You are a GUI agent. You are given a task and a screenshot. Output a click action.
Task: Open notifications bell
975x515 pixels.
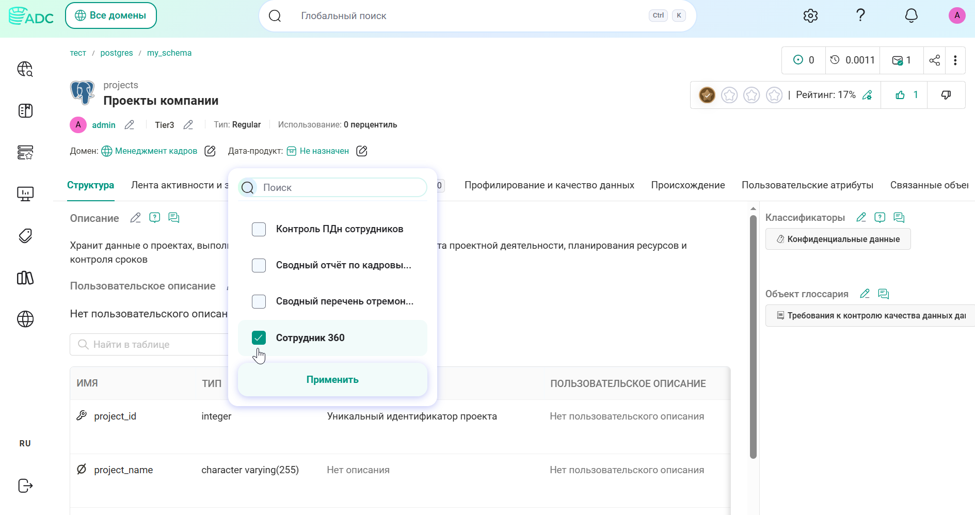coord(911,15)
